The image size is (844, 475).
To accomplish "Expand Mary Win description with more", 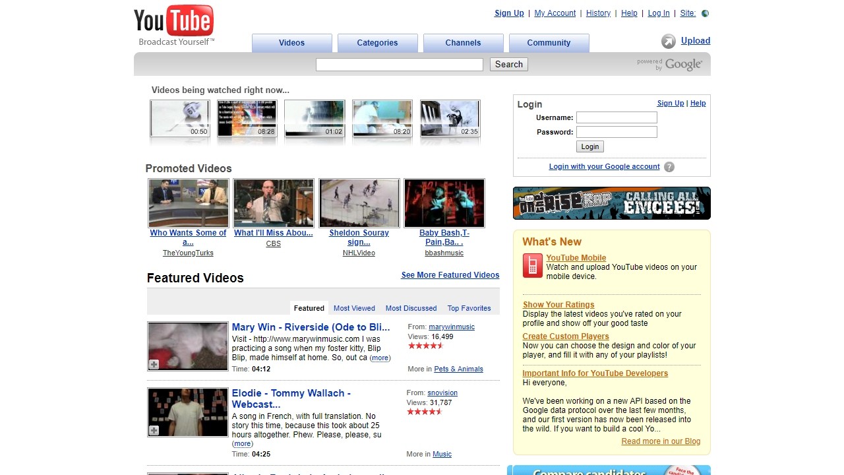I will (380, 358).
